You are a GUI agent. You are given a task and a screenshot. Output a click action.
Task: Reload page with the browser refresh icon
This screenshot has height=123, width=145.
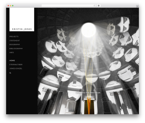tap(94, 6)
